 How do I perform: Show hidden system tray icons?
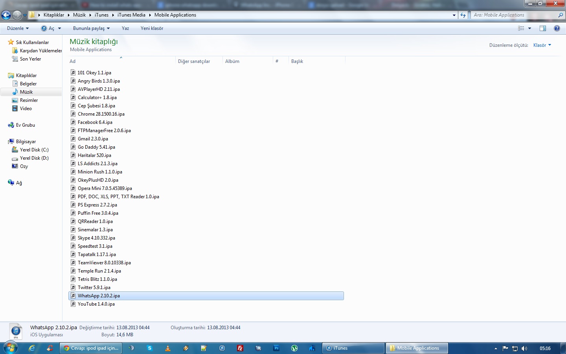click(496, 348)
